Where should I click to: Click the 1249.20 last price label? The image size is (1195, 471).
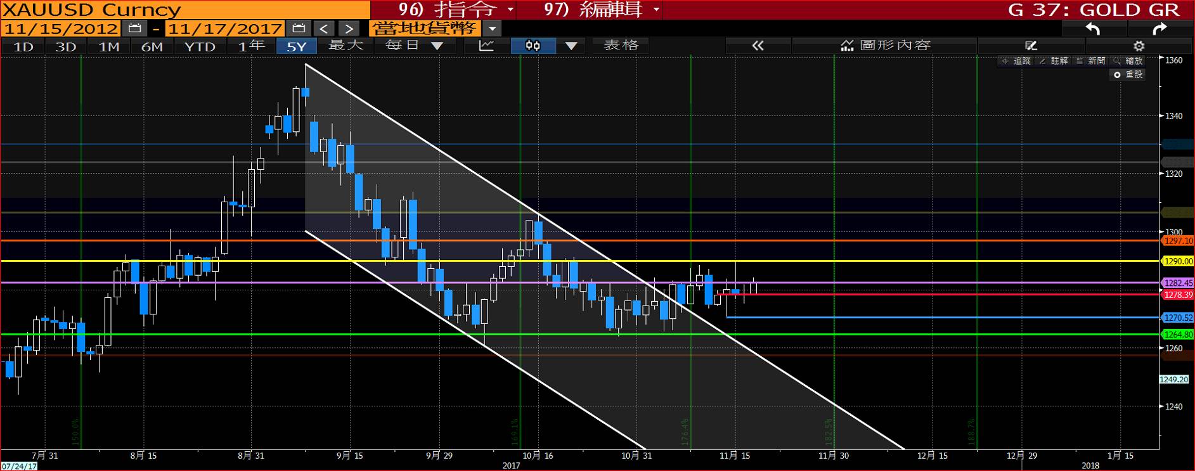tap(1174, 380)
